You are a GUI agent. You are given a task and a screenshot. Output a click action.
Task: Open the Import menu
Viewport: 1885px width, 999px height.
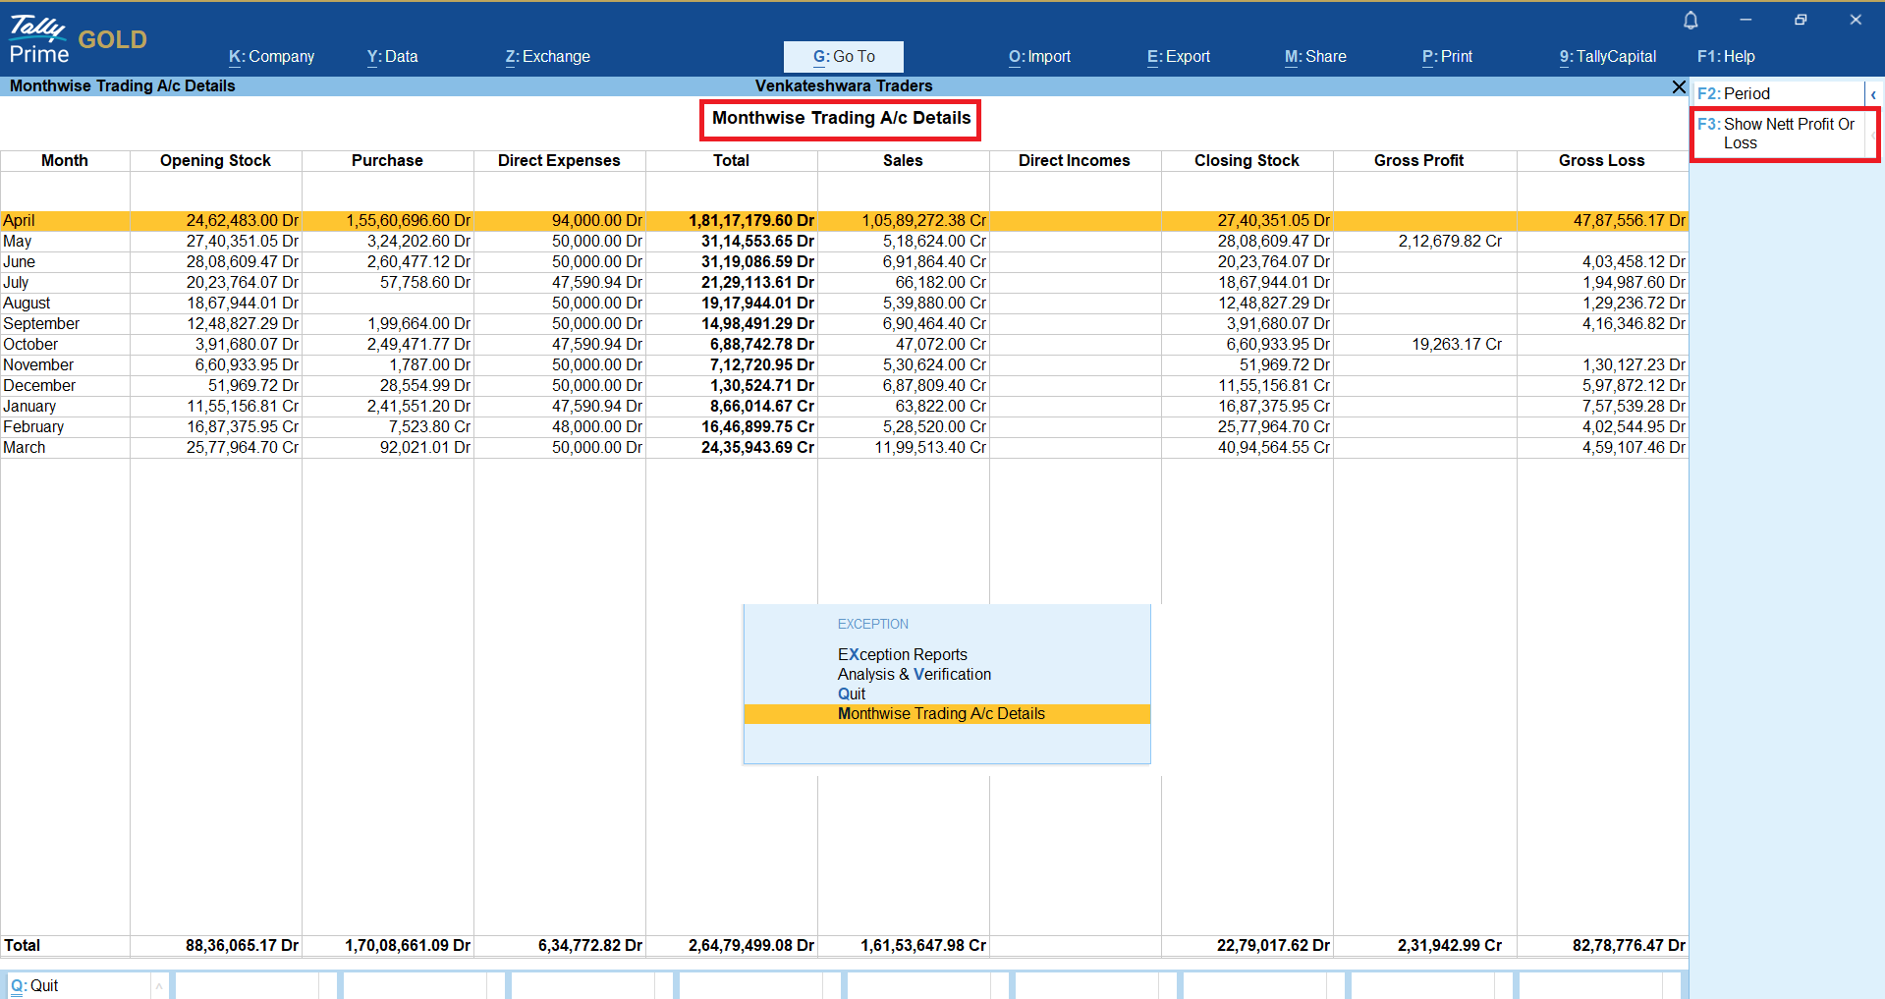1039,57
